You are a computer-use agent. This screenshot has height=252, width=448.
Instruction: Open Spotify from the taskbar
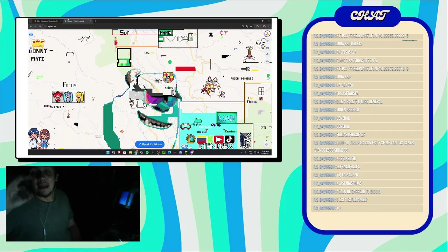pyautogui.click(x=147, y=152)
